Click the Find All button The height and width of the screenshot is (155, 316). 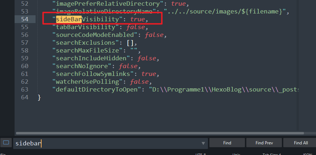tap(301, 143)
